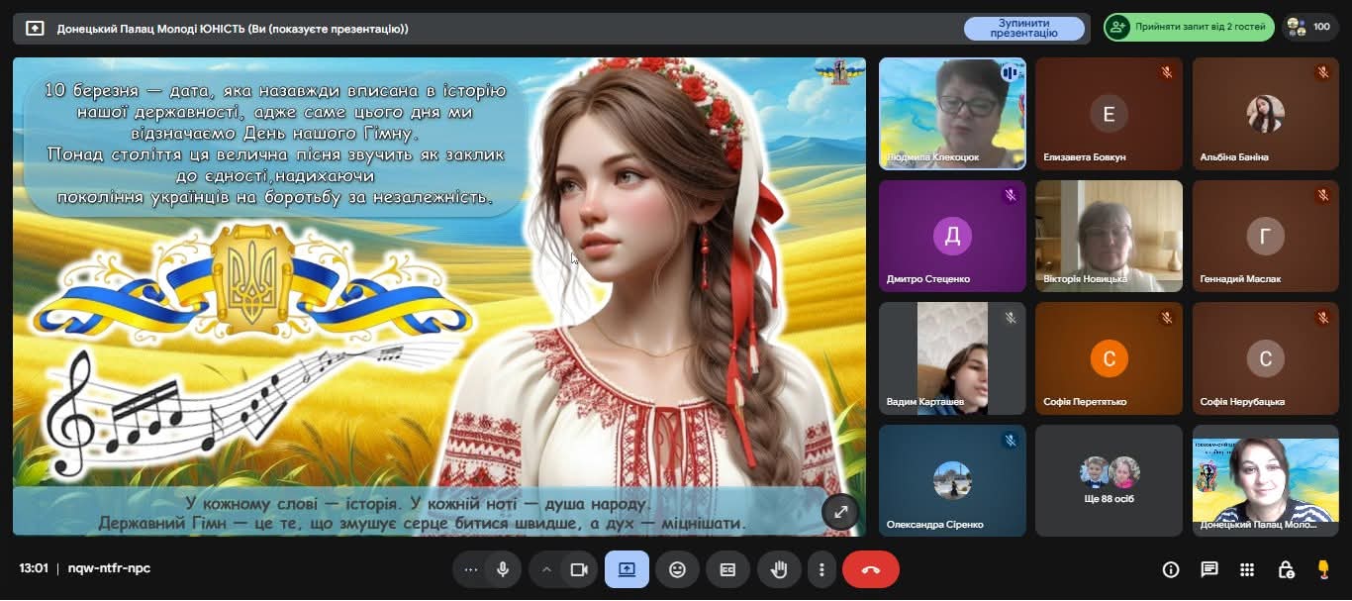Toggle closed captions
Screen dimensions: 1352x601
[727, 569]
